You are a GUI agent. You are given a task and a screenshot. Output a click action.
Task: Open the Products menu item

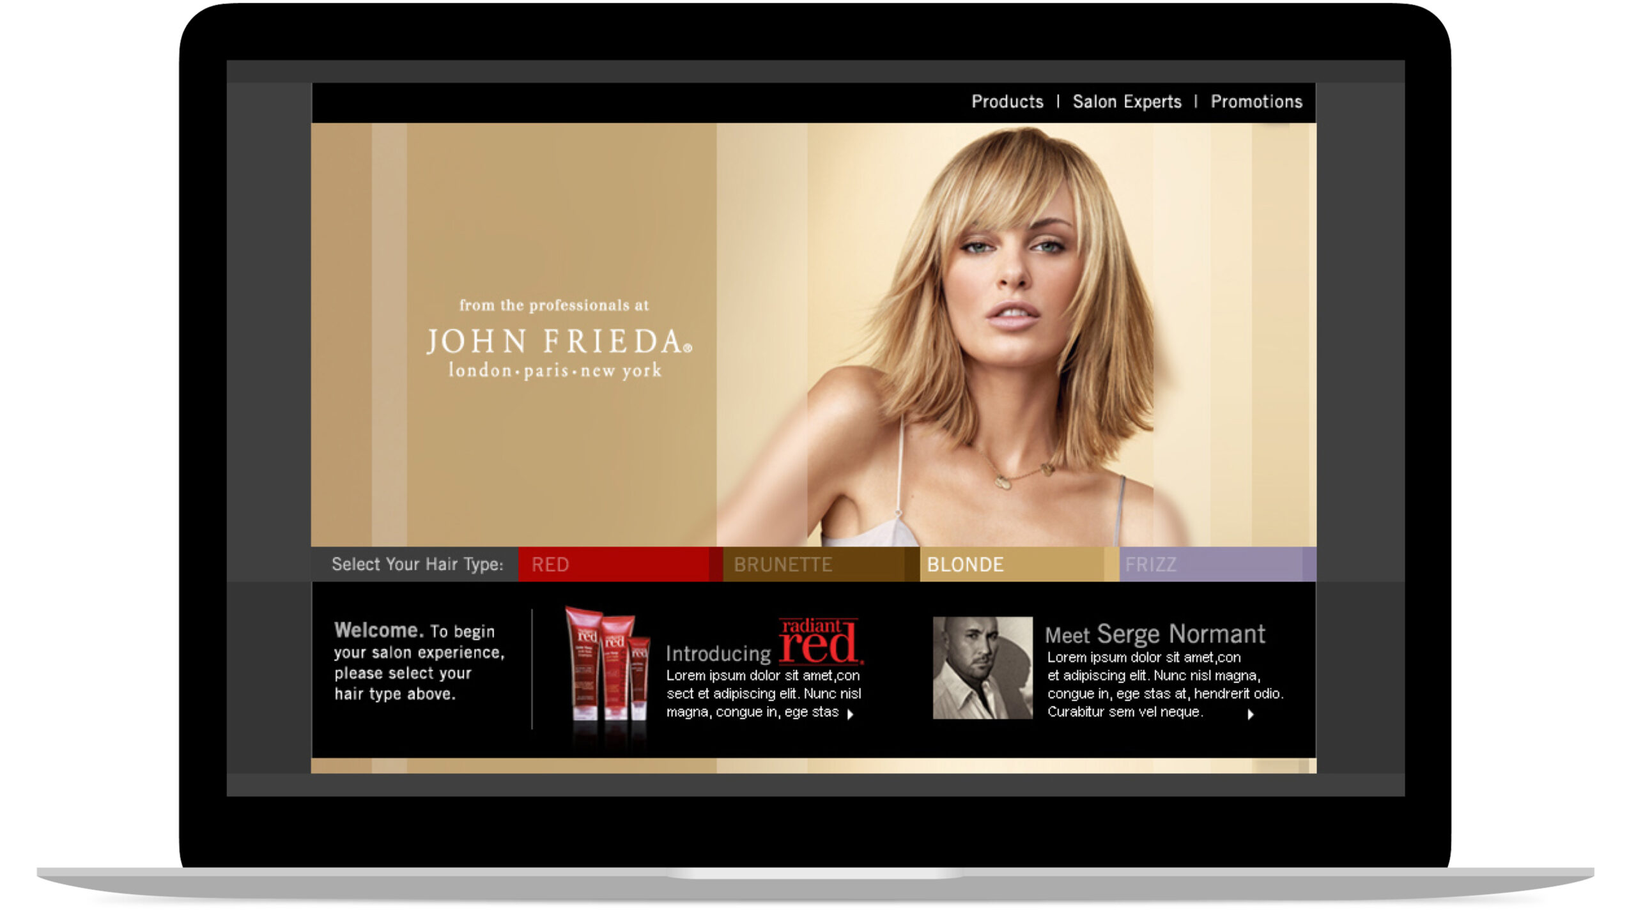click(x=1007, y=102)
